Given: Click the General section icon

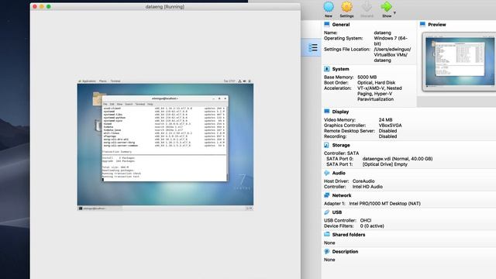Looking at the screenshot, I should [327, 24].
